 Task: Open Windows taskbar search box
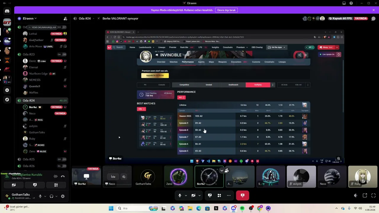[x=137, y=208]
